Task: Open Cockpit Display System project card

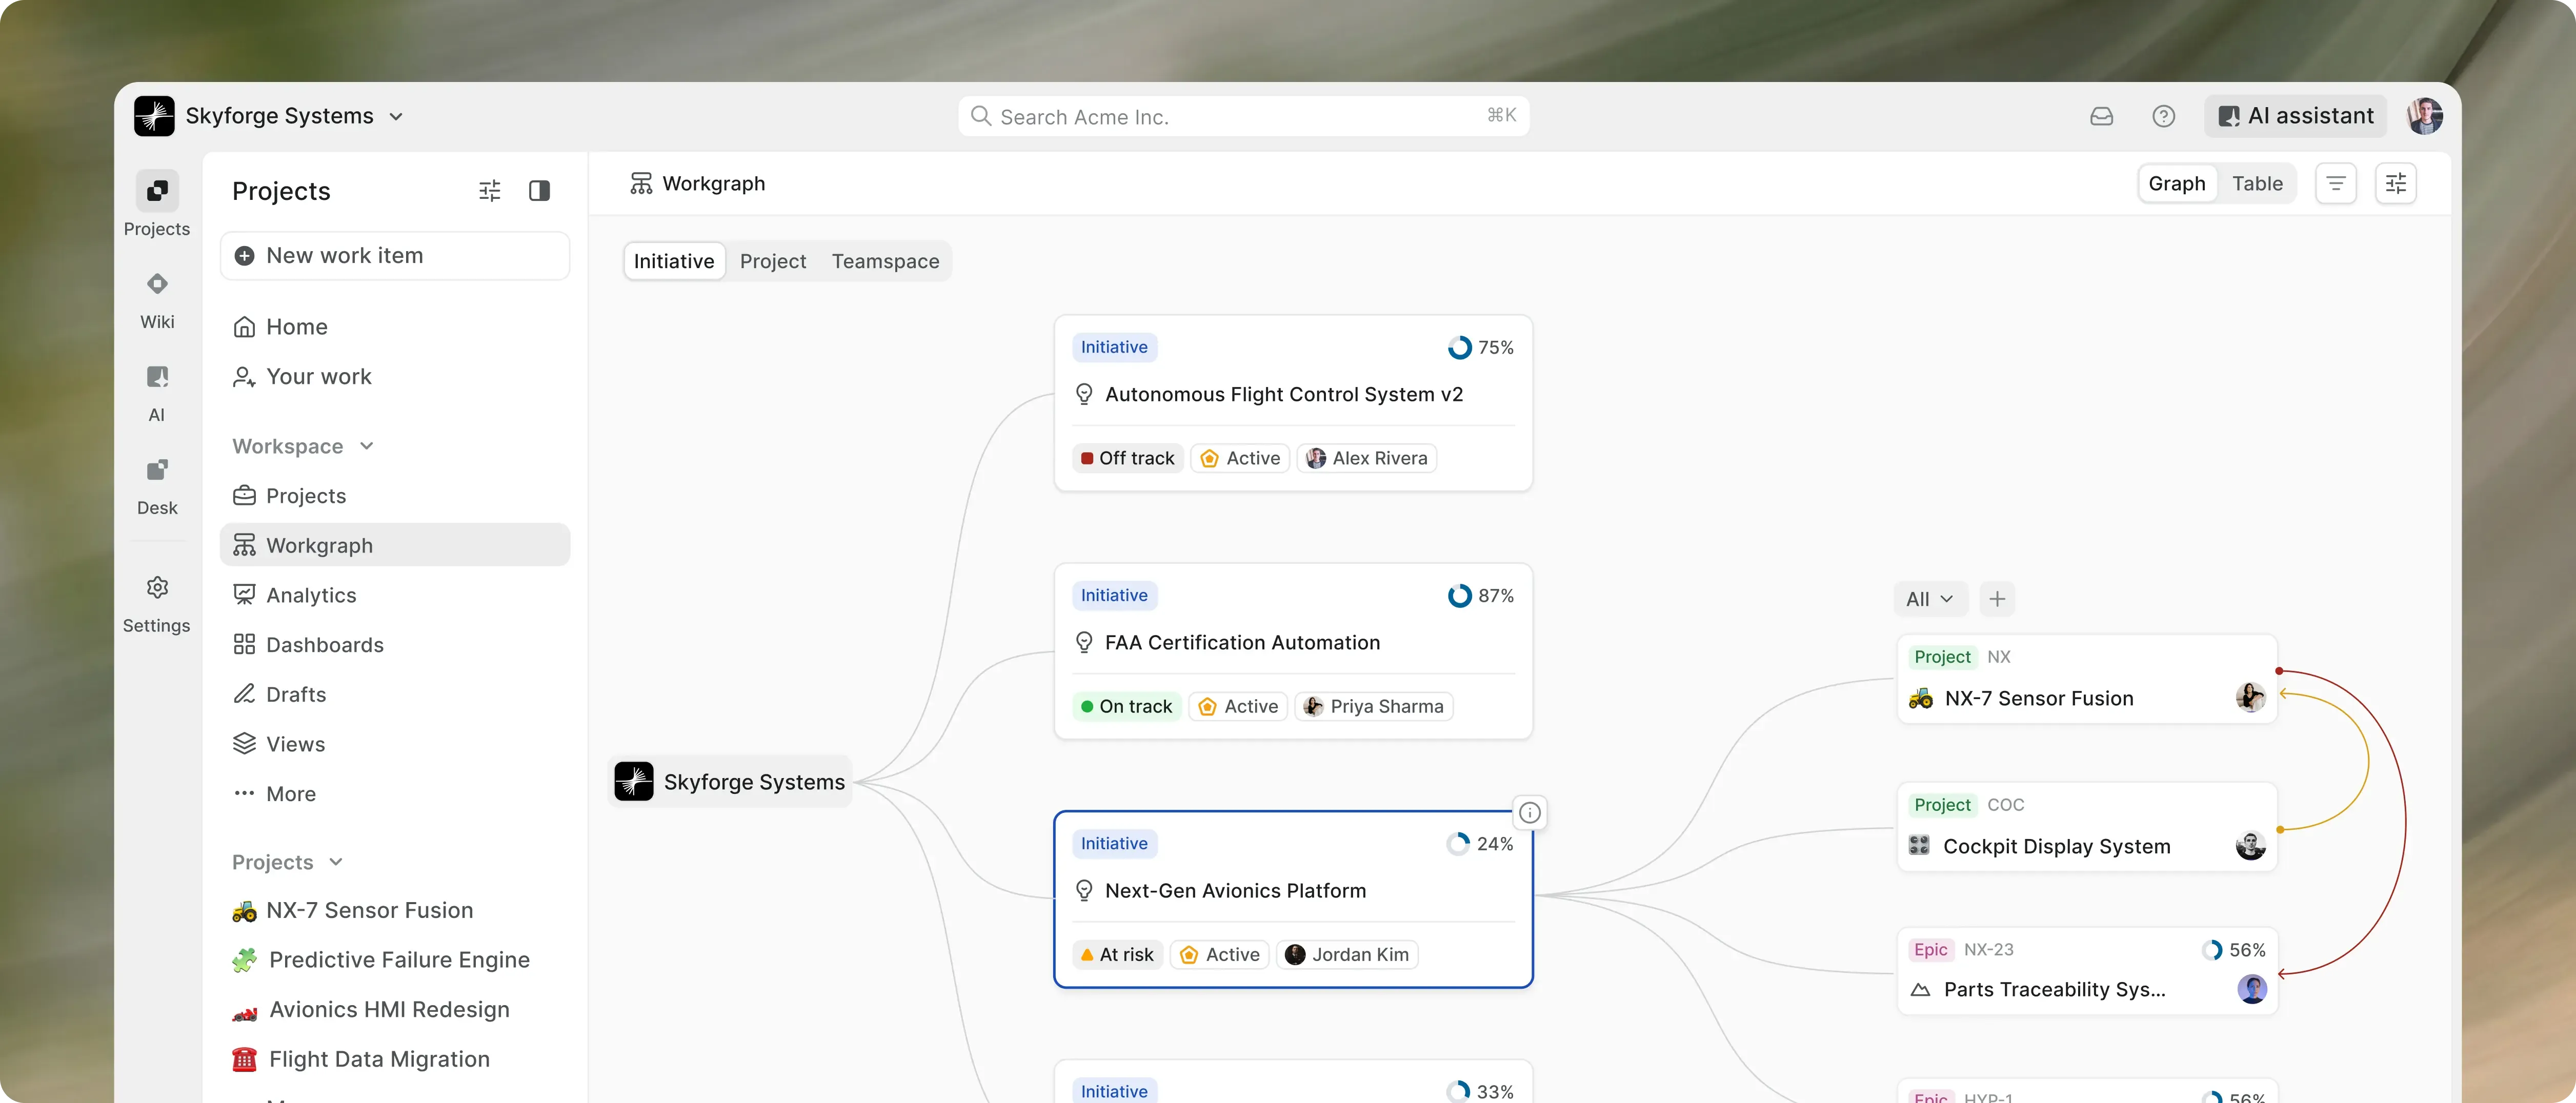Action: click(x=2087, y=827)
